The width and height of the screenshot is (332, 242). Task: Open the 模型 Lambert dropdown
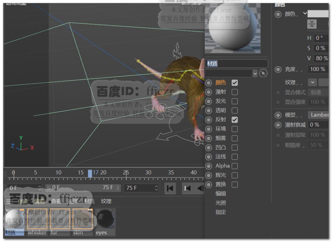pos(318,115)
